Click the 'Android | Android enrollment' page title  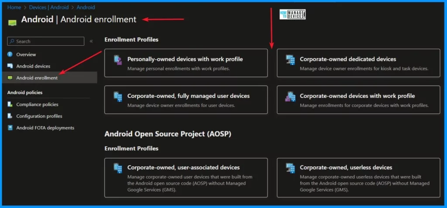(79, 19)
